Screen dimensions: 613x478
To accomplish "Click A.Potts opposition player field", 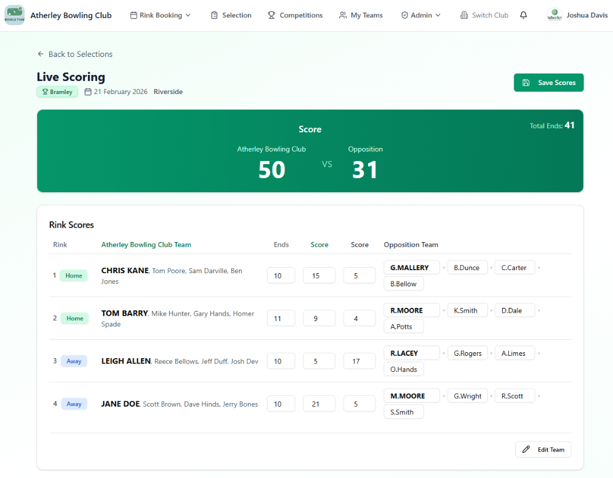I will (404, 326).
